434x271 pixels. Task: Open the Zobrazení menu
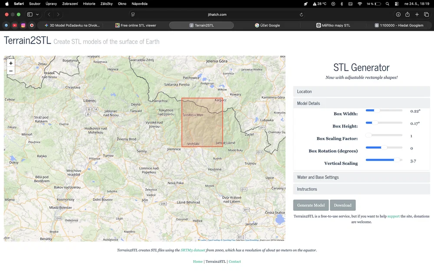70,3
